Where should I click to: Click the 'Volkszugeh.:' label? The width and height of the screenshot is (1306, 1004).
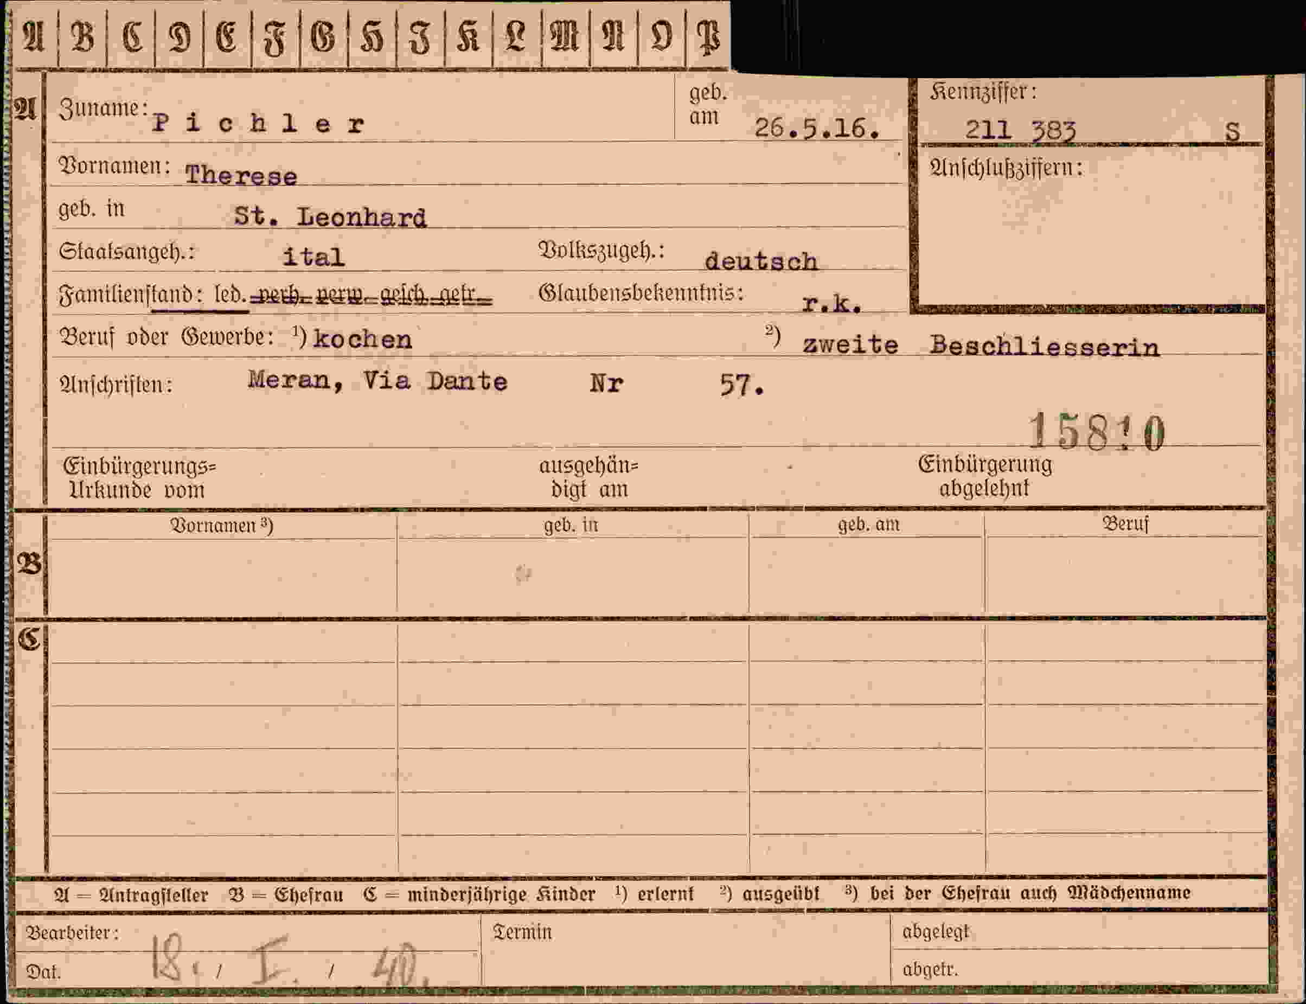point(601,251)
